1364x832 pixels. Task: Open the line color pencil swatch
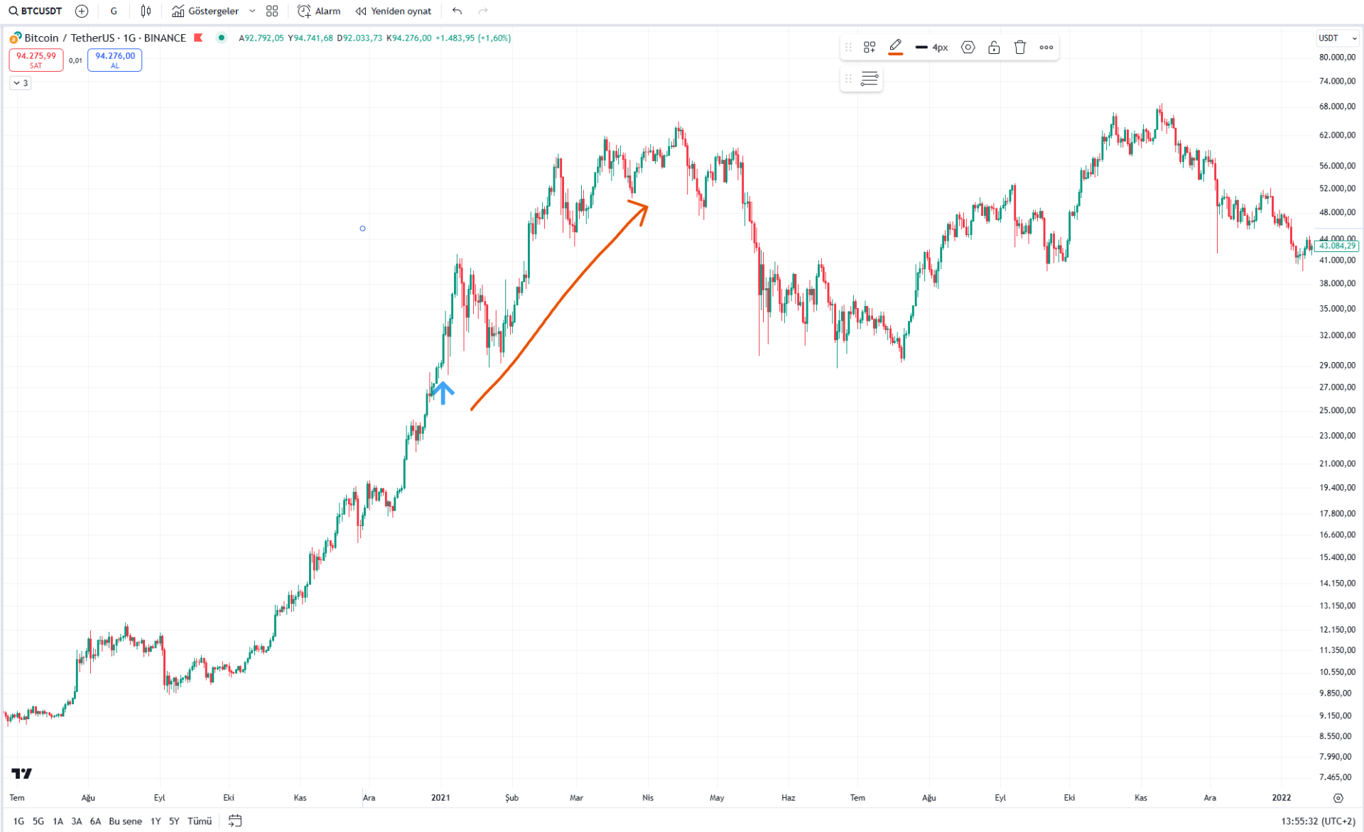[895, 48]
